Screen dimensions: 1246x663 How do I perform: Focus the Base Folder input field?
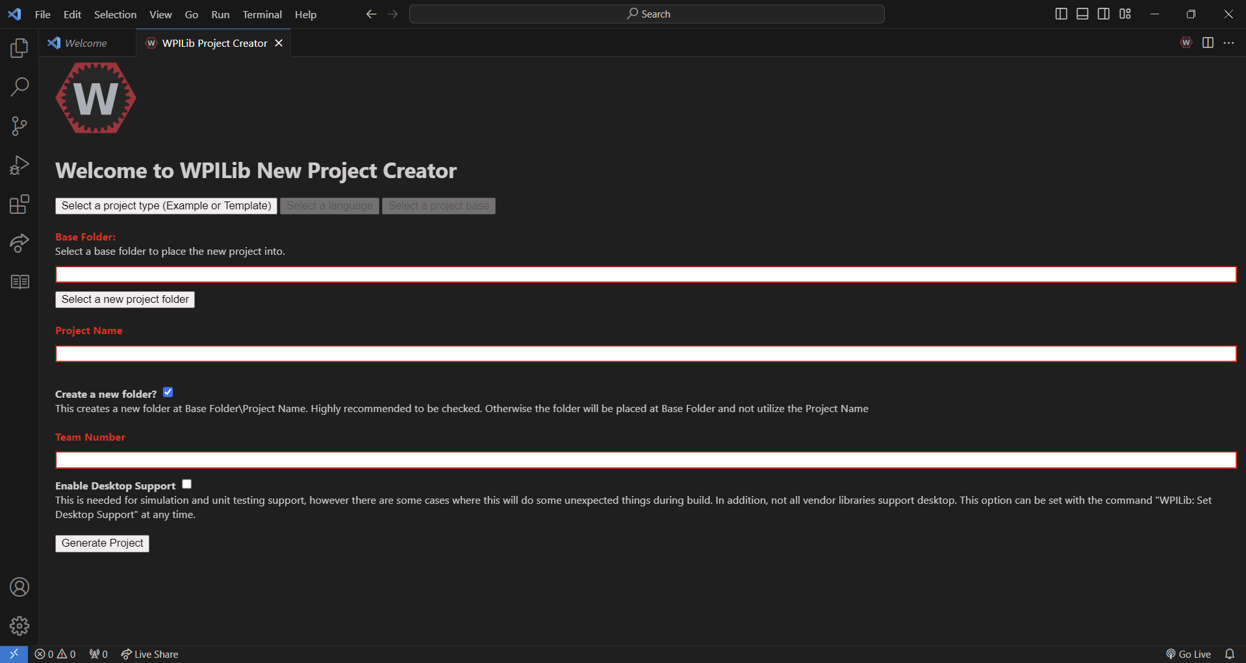646,274
